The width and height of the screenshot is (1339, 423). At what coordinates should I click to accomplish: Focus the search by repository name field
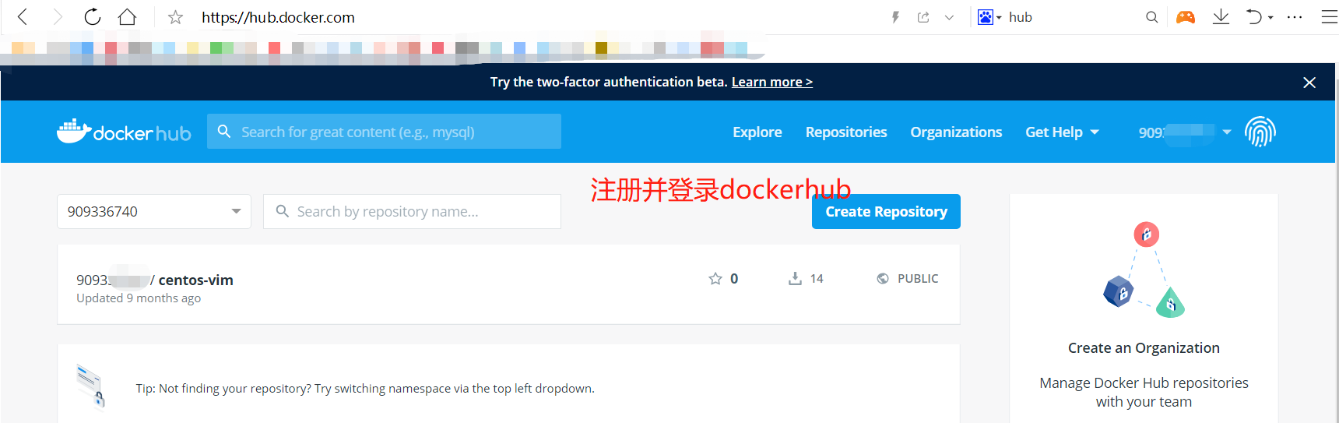tap(420, 212)
